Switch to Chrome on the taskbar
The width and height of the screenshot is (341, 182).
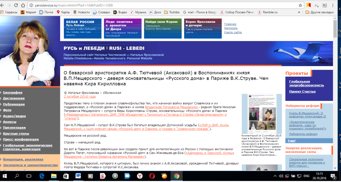click(176, 176)
